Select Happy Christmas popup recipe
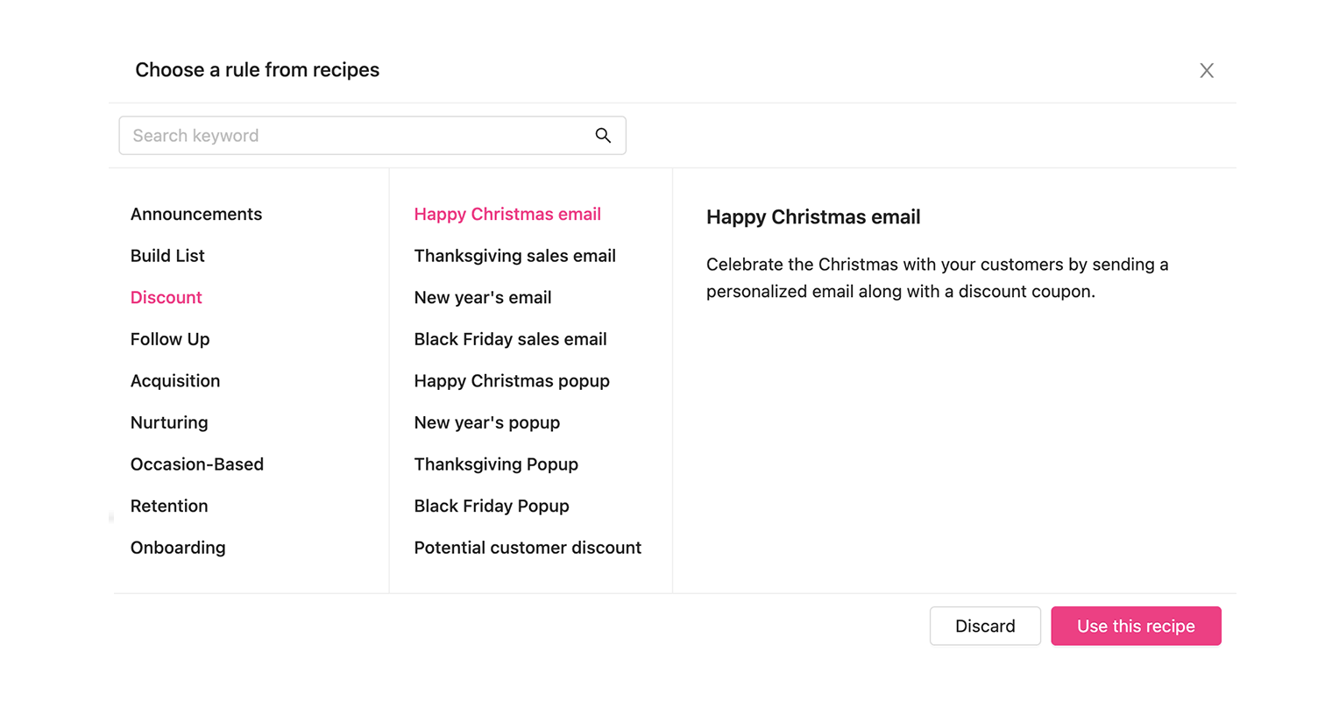Viewport: 1332px width, 701px height. pos(512,380)
